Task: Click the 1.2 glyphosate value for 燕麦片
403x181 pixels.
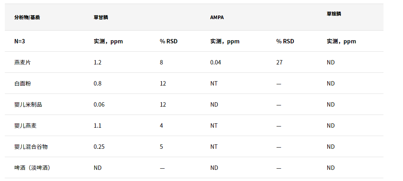Action: click(x=97, y=62)
